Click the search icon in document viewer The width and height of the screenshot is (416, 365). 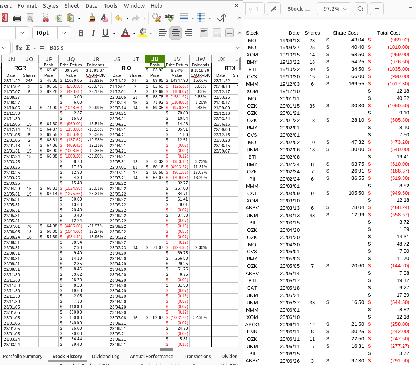[x=360, y=9]
